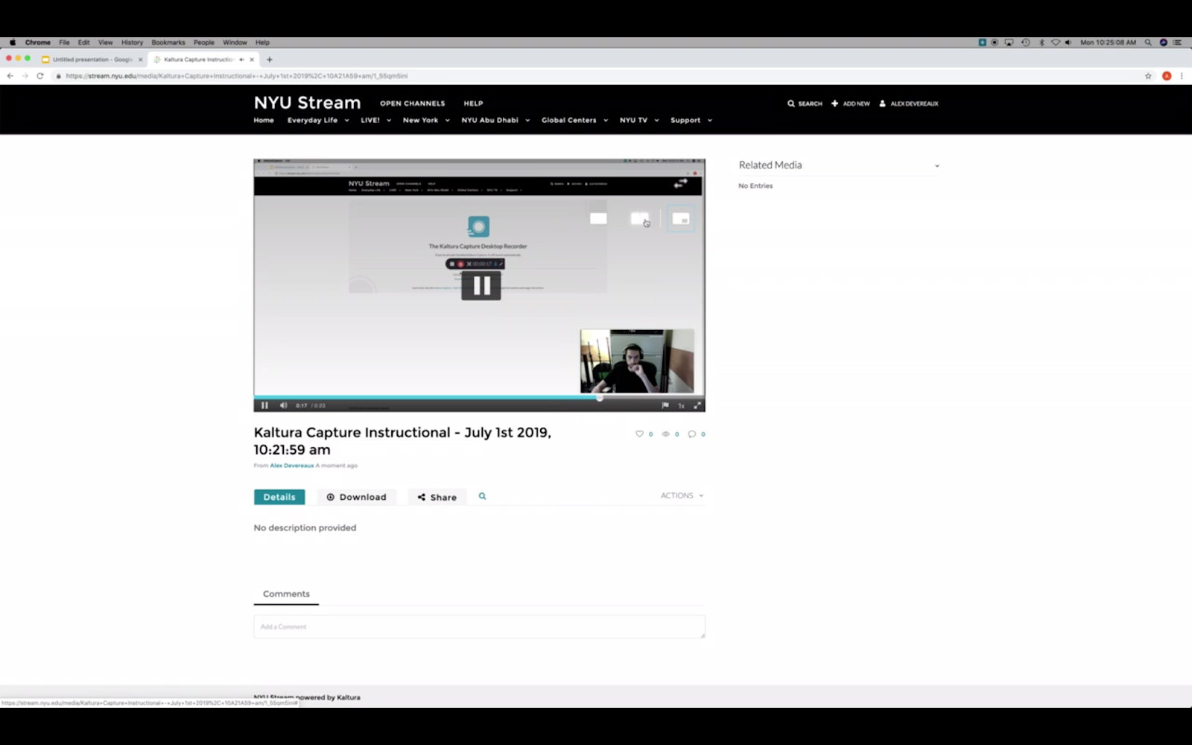This screenshot has height=745, width=1192.
Task: Open the site SEARCH
Action: [x=805, y=104]
